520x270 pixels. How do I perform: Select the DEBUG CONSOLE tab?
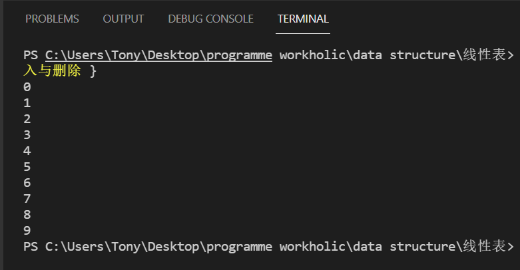click(x=210, y=19)
